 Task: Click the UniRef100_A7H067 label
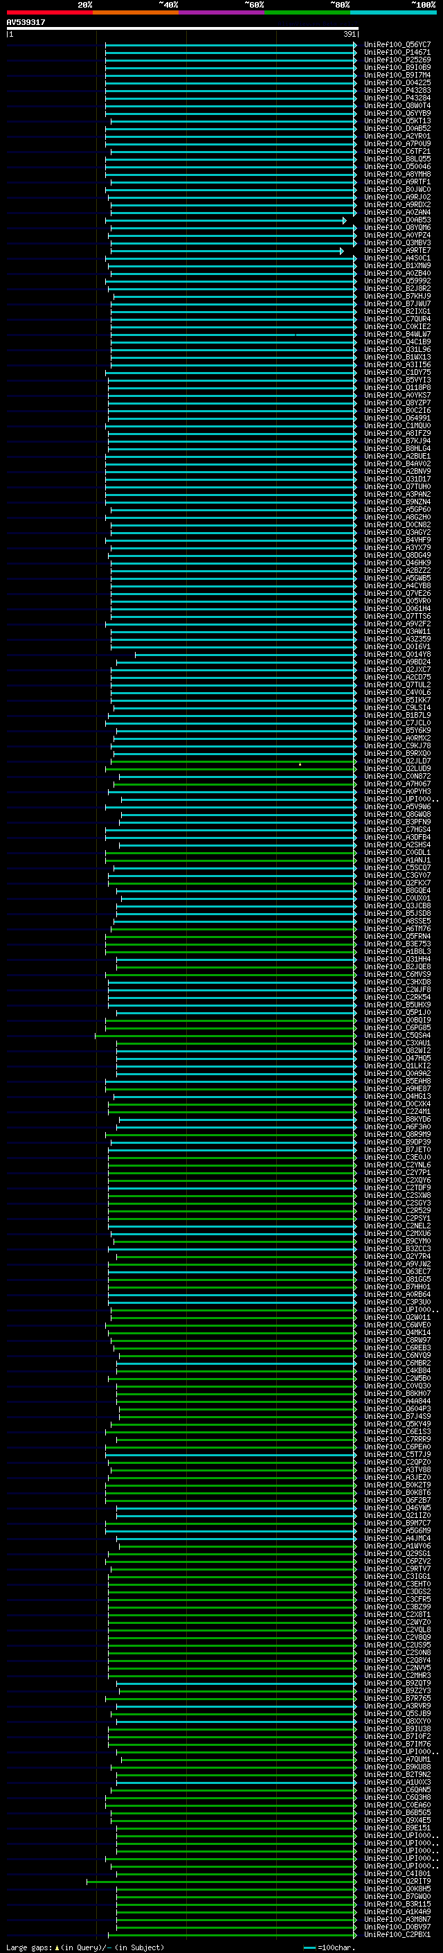tap(397, 784)
